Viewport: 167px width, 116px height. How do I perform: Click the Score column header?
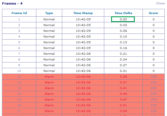[x=153, y=13]
